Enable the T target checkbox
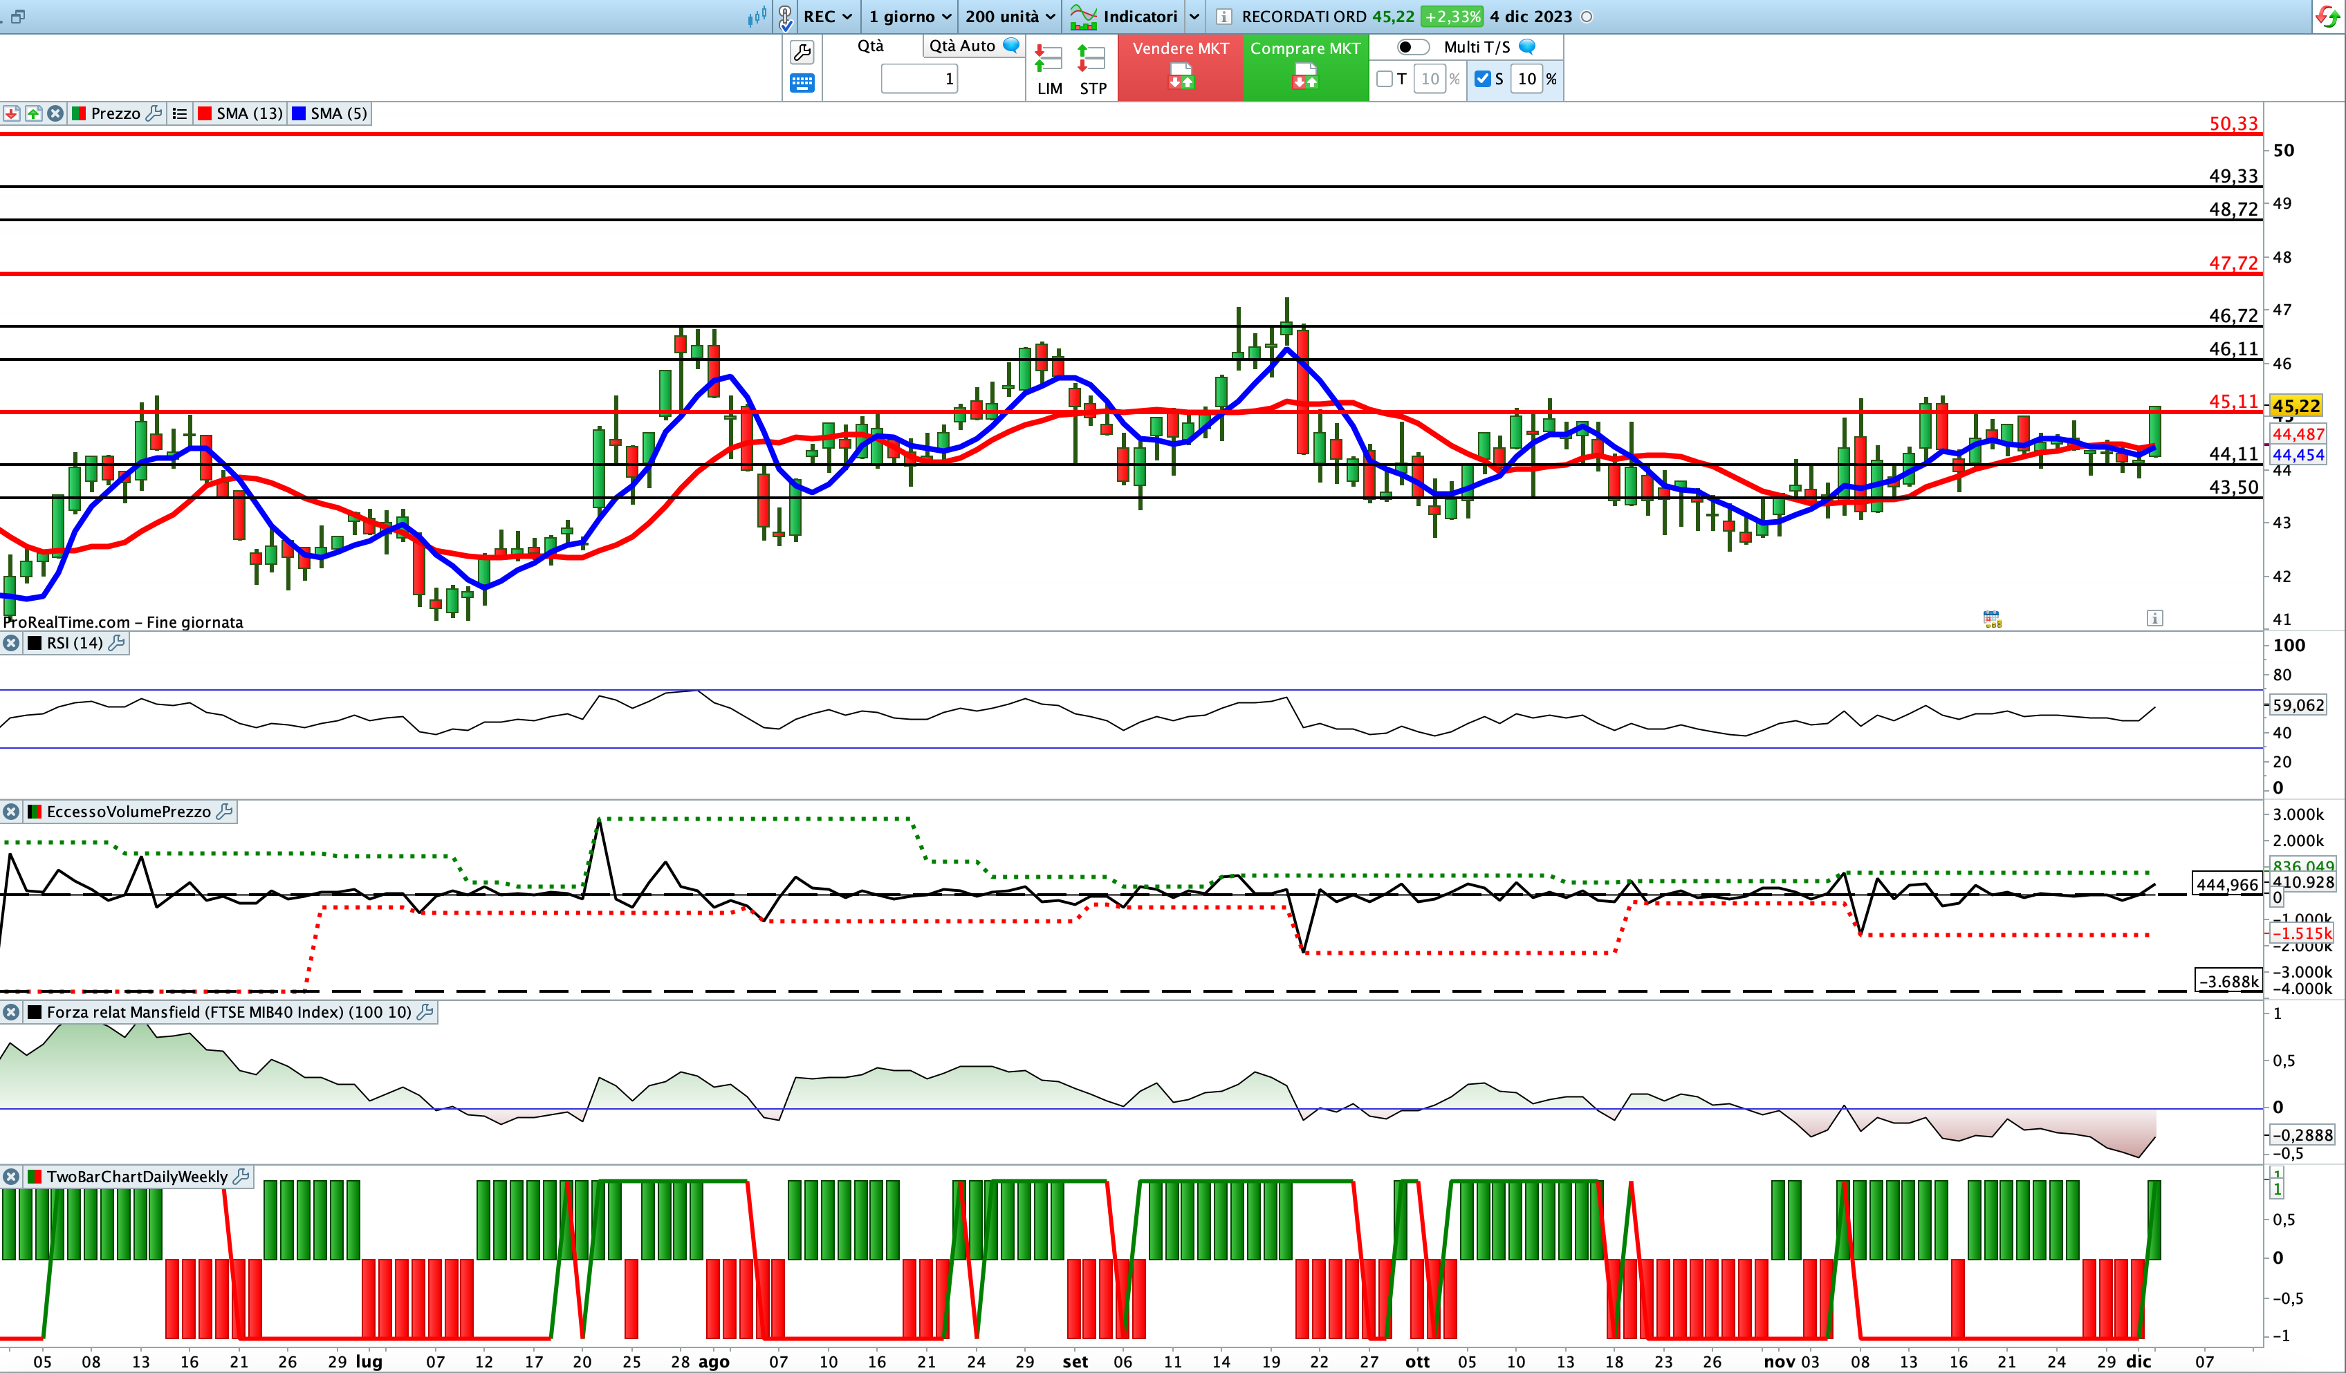Viewport: 2346px width, 1373px height. coord(1385,79)
